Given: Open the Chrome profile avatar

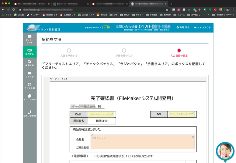Looking at the screenshot, I should pyautogui.click(x=228, y=10).
